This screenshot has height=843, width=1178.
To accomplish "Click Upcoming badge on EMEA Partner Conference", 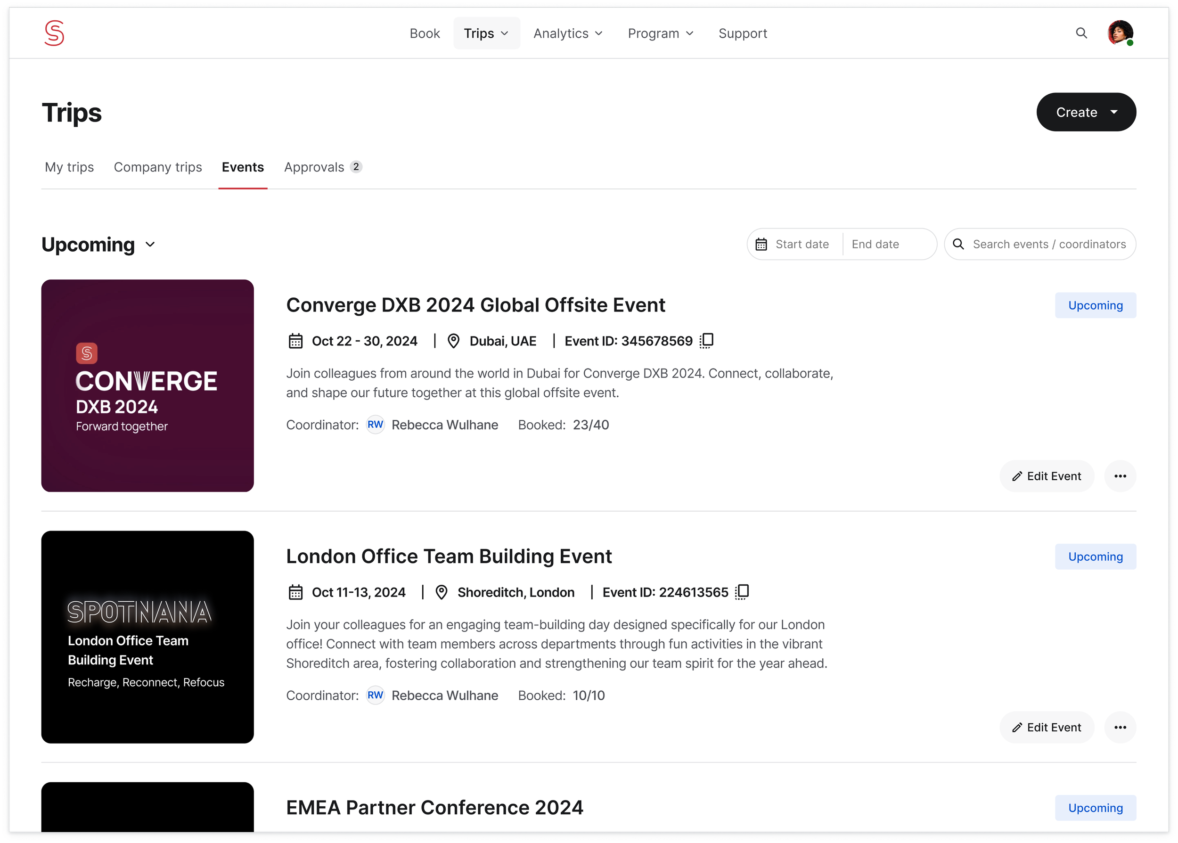I will pyautogui.click(x=1095, y=808).
